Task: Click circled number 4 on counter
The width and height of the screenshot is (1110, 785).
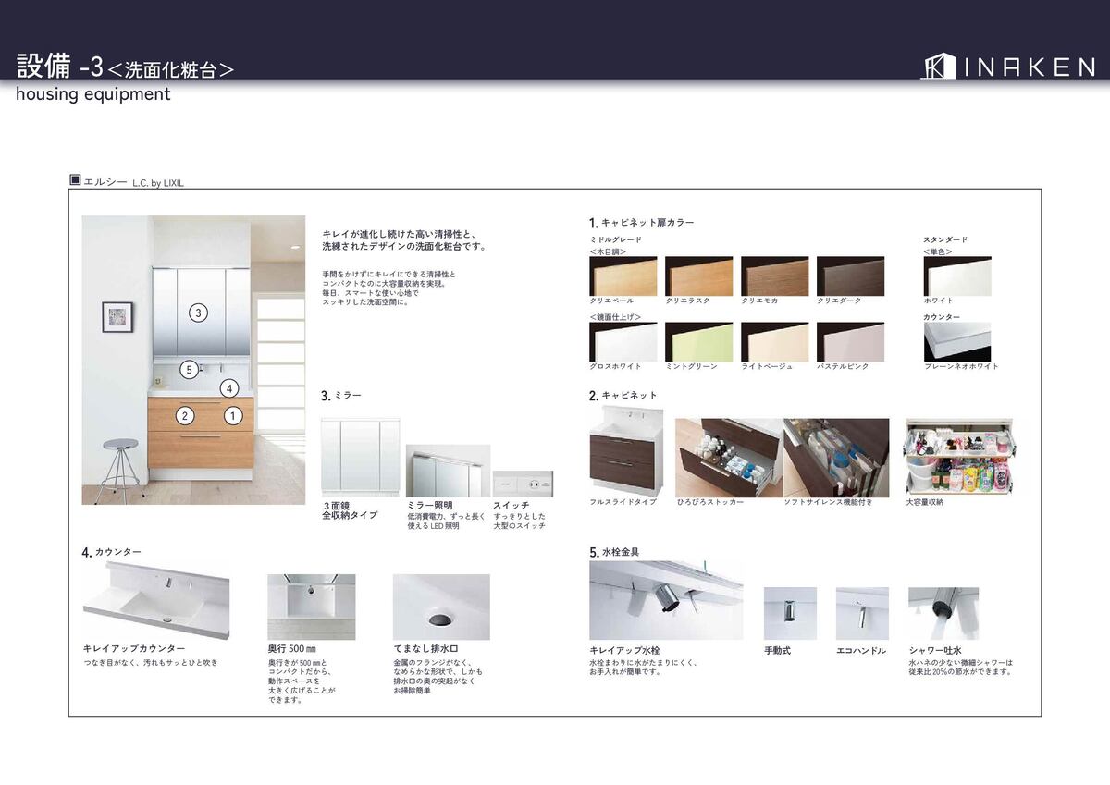Action: [x=228, y=388]
